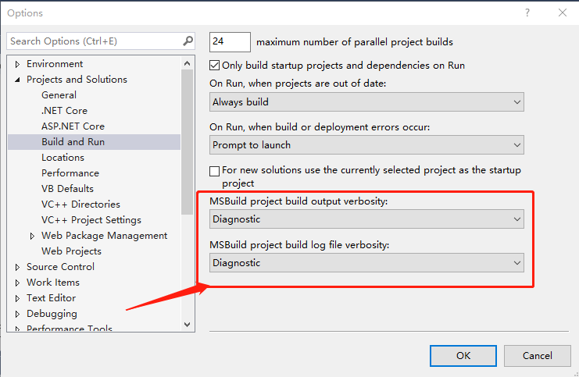
Task: Click the search magnifier icon in Search Options
Action: pyautogui.click(x=188, y=41)
